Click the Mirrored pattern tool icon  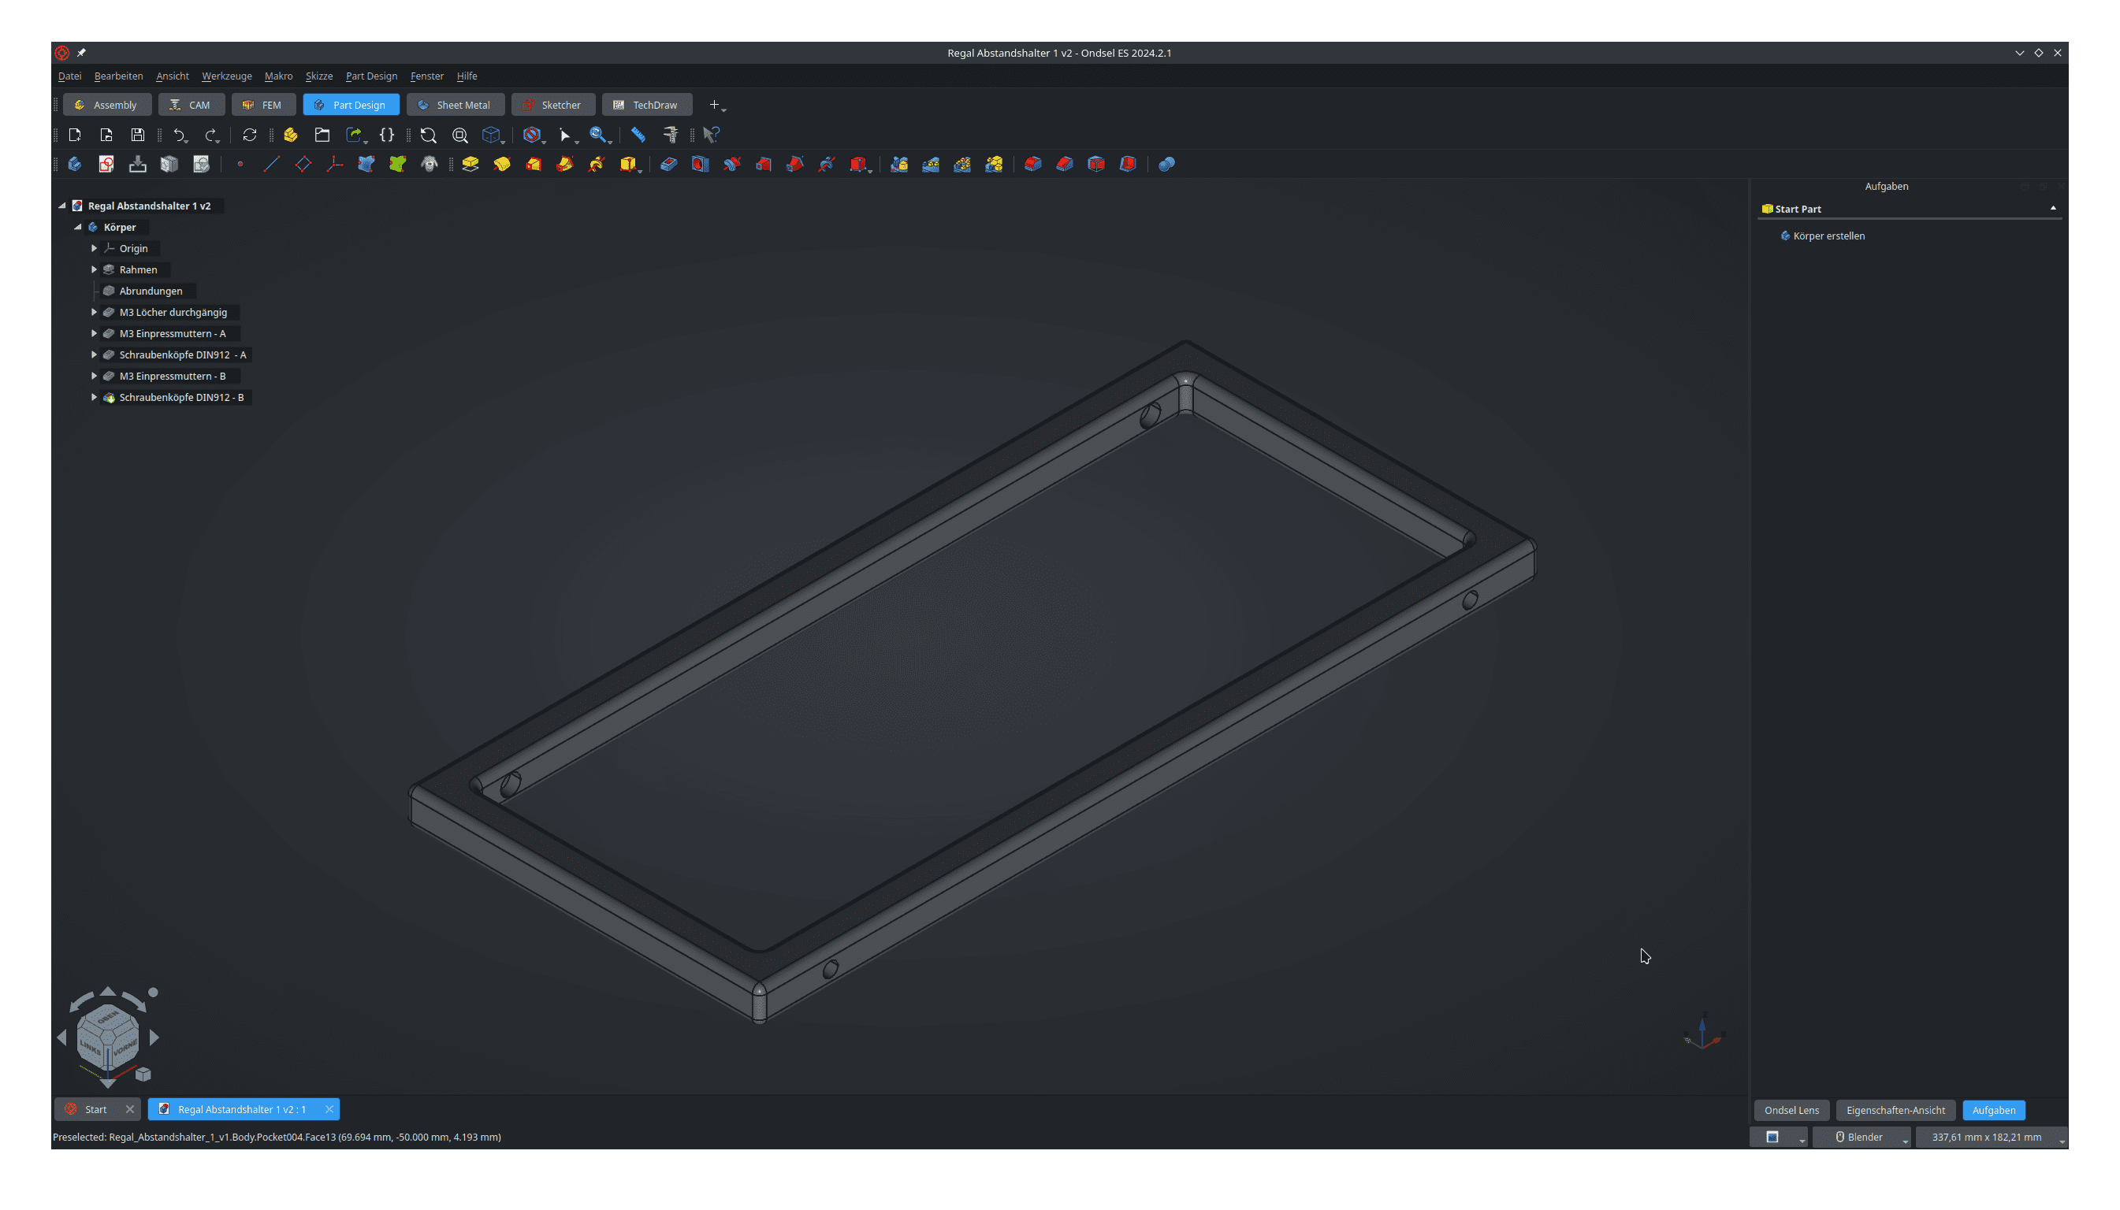(x=898, y=164)
